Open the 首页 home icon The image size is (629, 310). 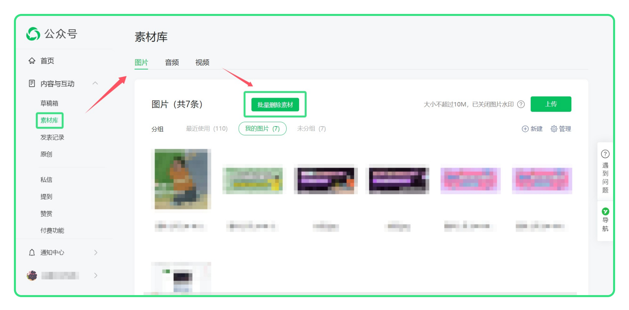click(x=32, y=61)
